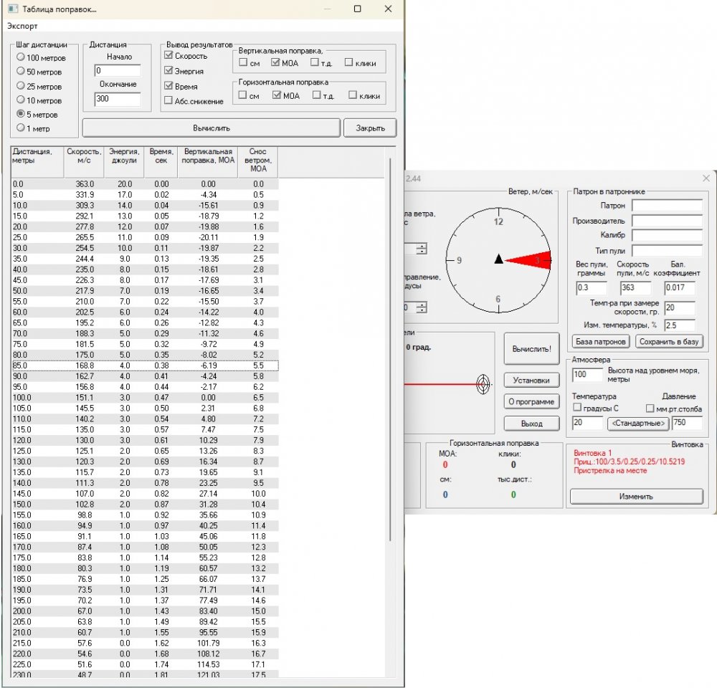This screenshot has width=717, height=688.
Task: Click the Начало distance input field
Action: pos(118,70)
